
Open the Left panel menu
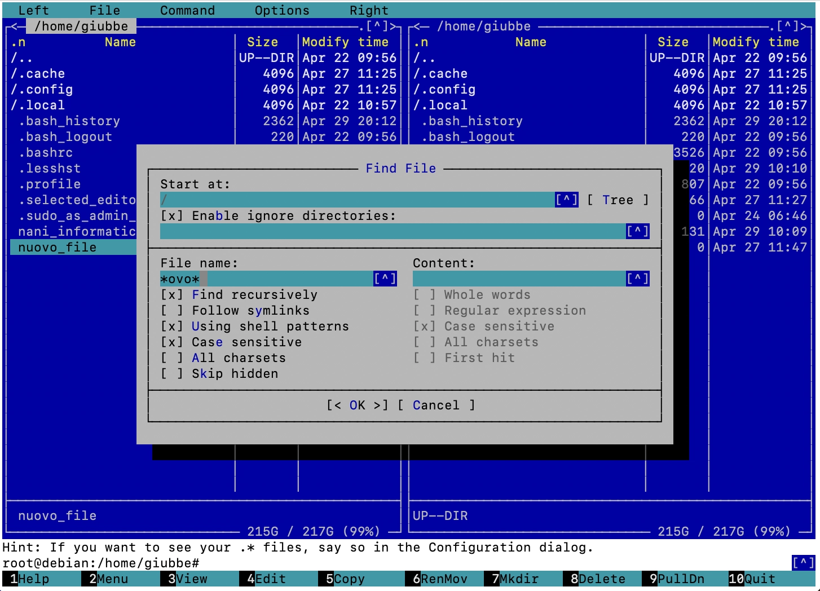tap(33, 10)
